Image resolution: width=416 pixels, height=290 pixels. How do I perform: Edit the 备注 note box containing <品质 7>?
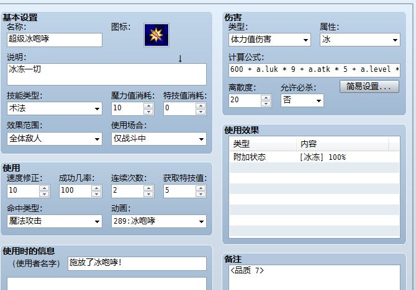(314, 277)
